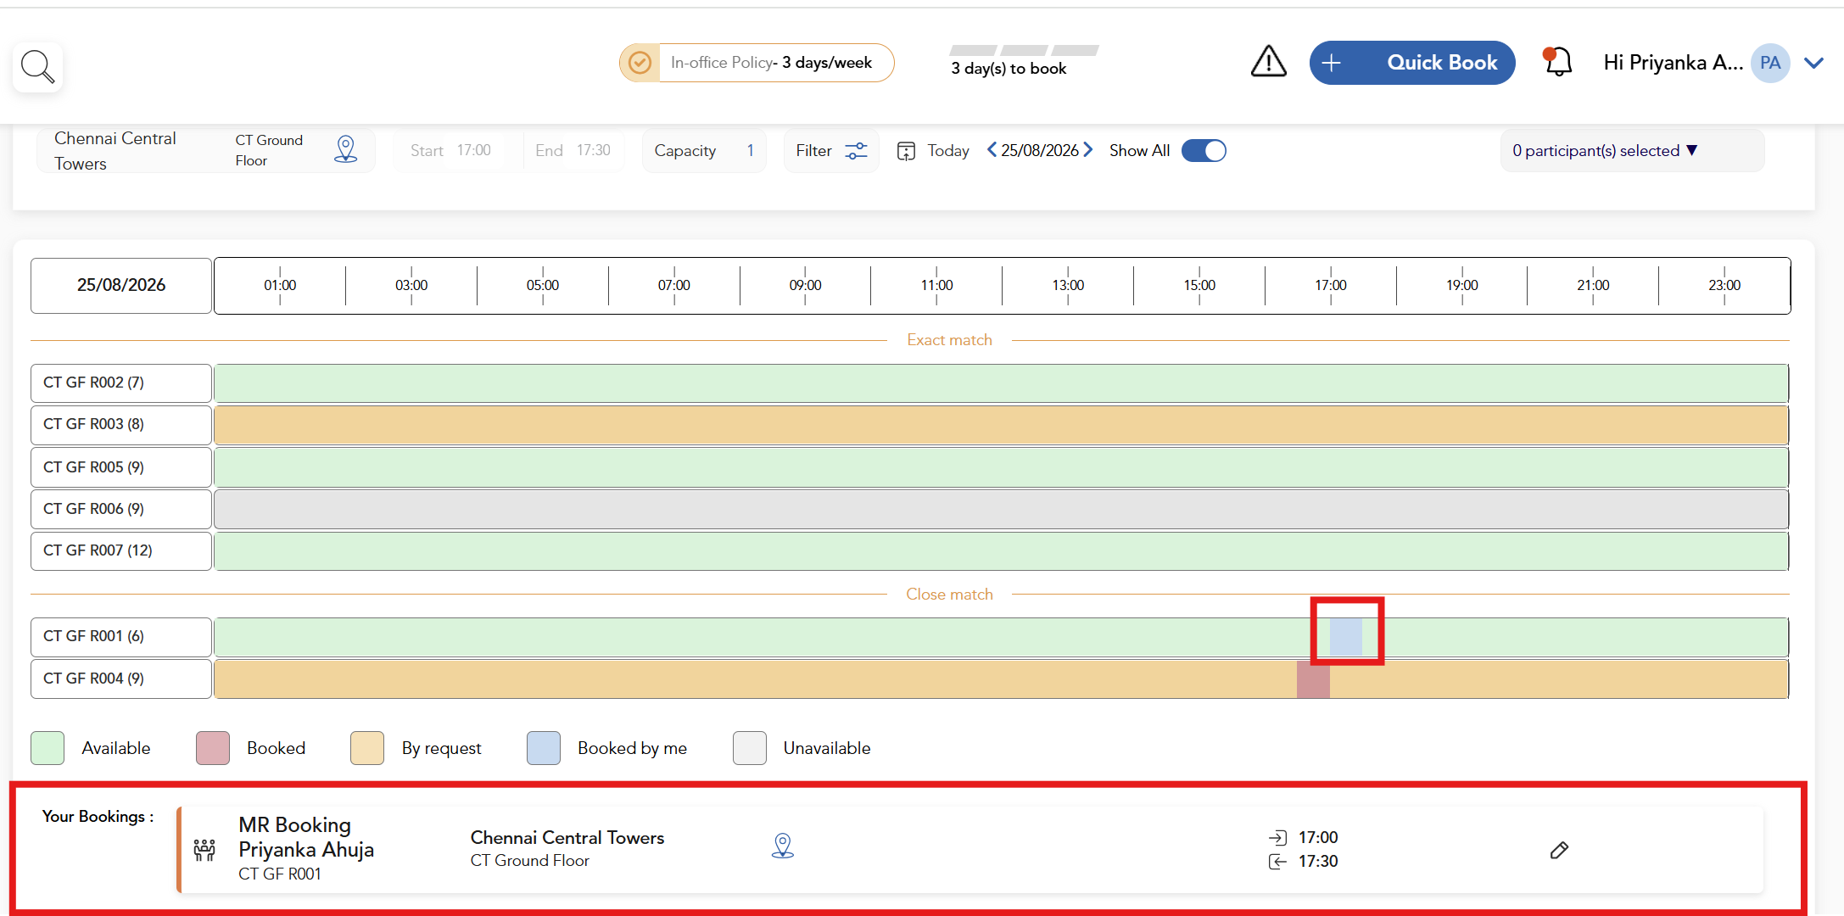Click the PA profile avatar
1844x916 pixels.
tap(1769, 63)
